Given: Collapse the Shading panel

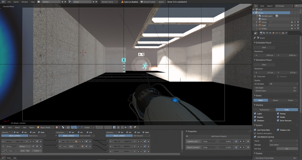Looking at the screenshot, I should pyautogui.click(x=255, y=105).
